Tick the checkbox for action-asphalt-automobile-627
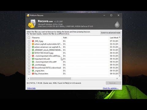The width and height of the screenshot is (147, 110). click(29, 44)
